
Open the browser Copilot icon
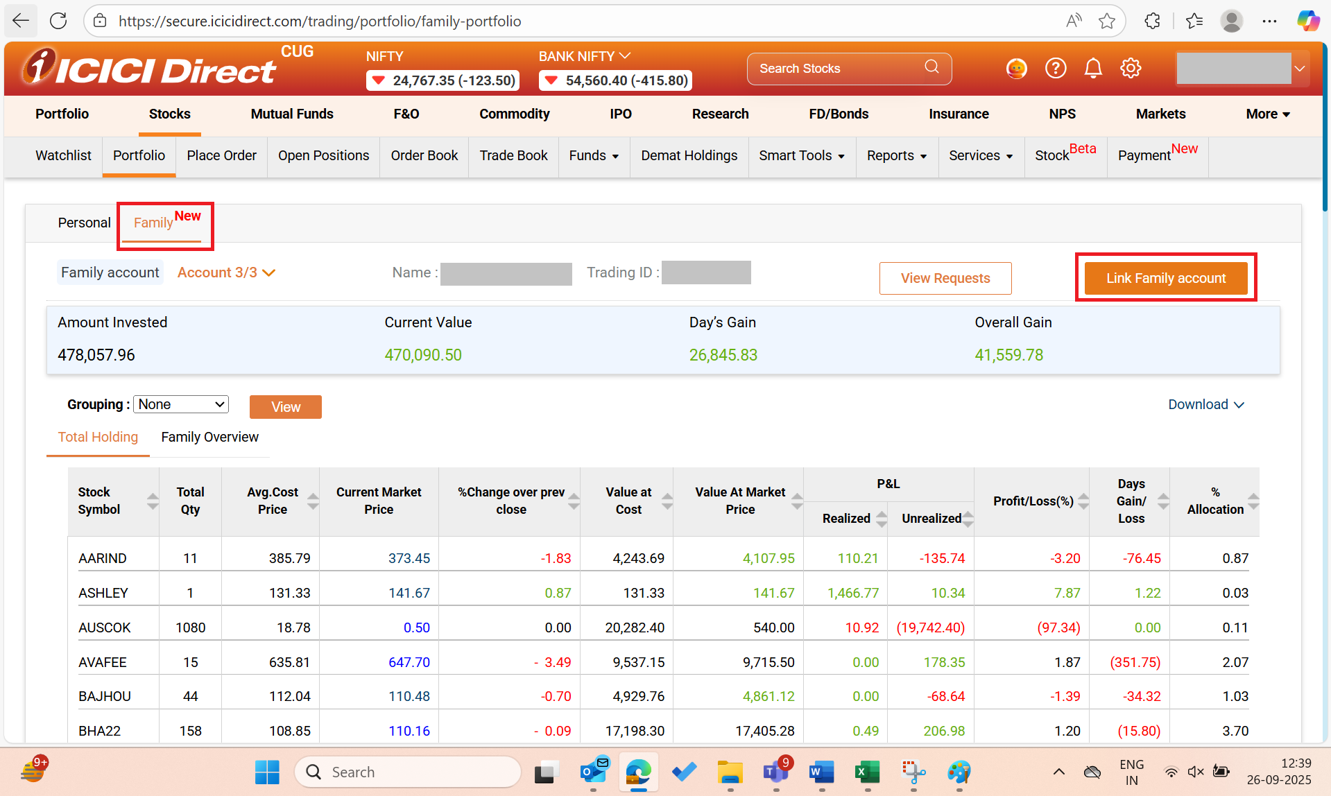pyautogui.click(x=1307, y=21)
